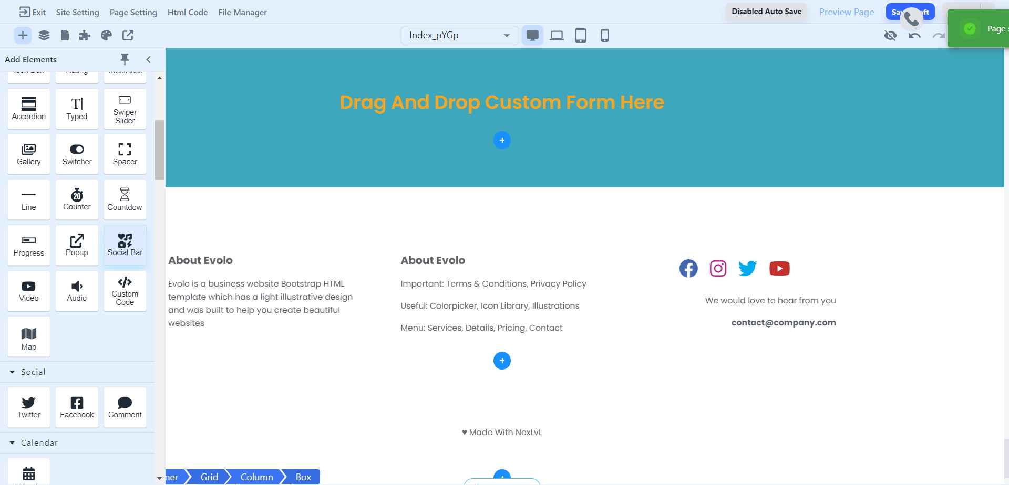
Task: Select the Progress element
Action: click(x=28, y=245)
